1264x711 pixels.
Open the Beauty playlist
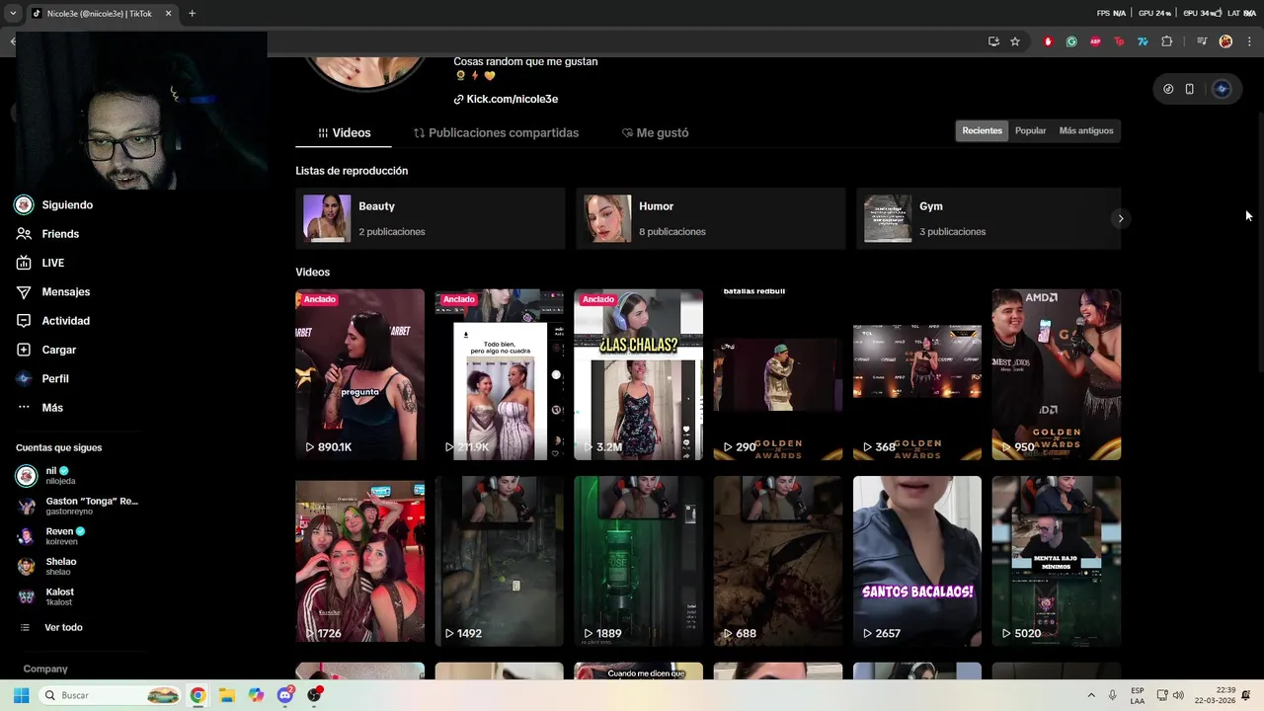(x=430, y=218)
